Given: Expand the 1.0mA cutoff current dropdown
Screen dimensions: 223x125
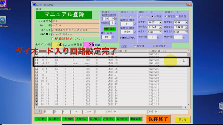Looking at the screenshot, I should tap(160, 27).
